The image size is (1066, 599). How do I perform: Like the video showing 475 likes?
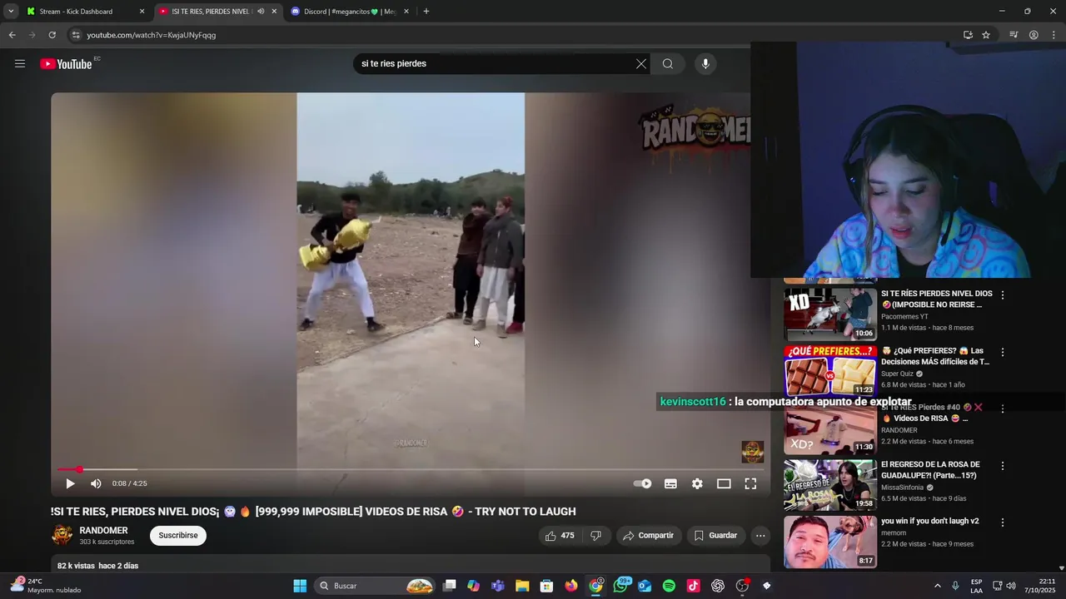tap(559, 536)
